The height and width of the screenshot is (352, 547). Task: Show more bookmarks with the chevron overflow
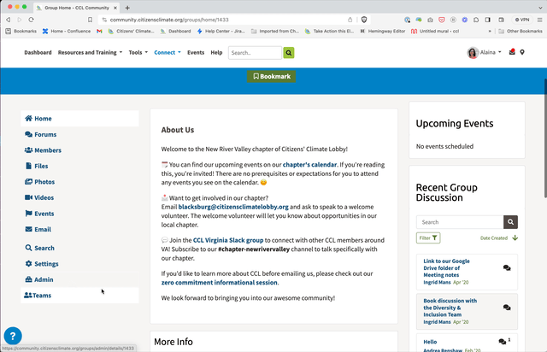click(x=490, y=31)
